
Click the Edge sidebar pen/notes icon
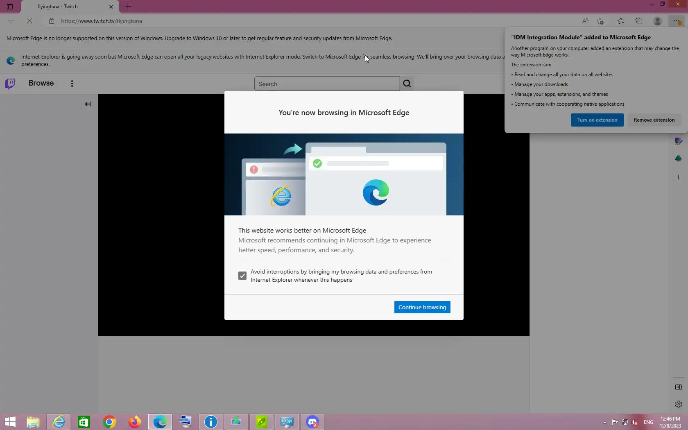(x=679, y=141)
